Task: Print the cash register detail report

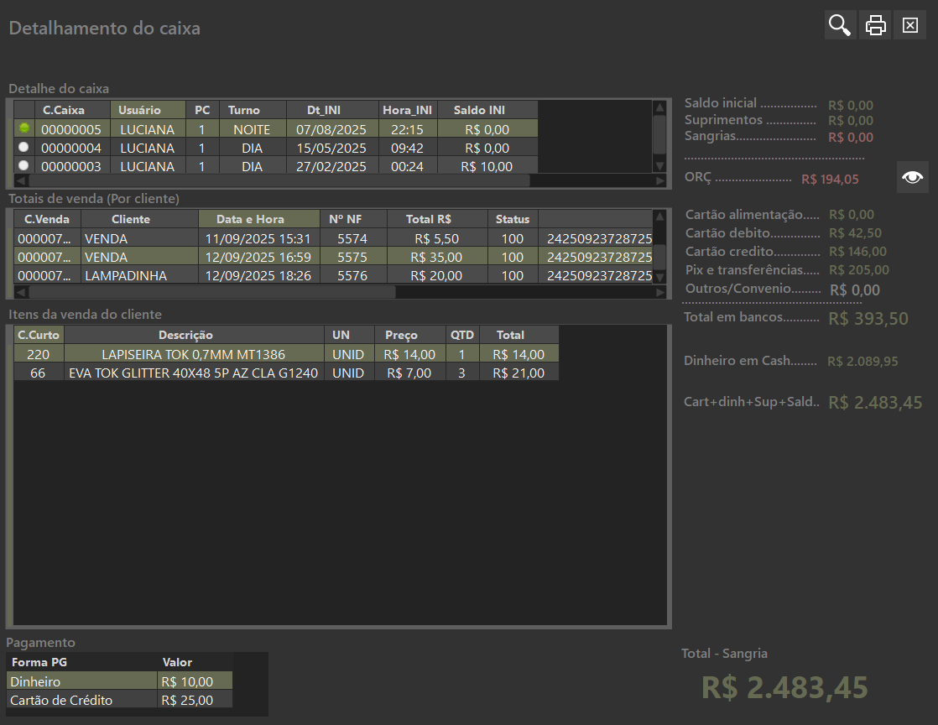Action: click(874, 24)
